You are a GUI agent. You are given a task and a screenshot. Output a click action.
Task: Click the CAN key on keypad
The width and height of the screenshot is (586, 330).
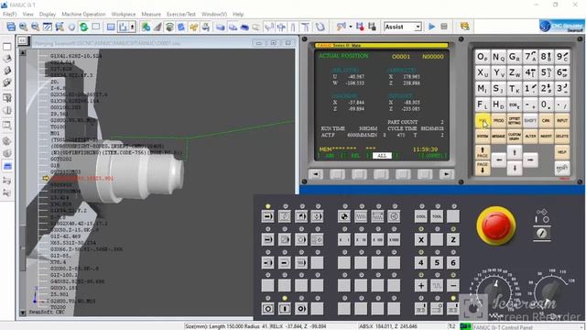546,120
